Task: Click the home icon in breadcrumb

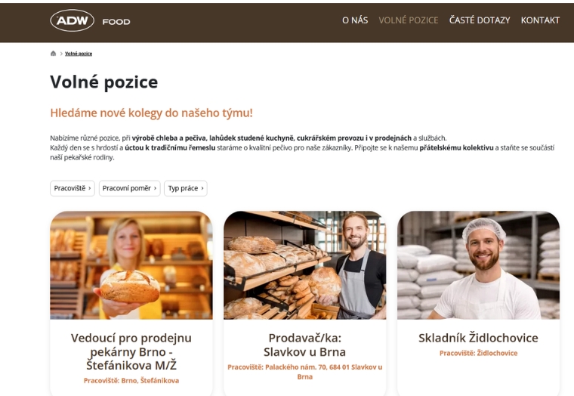Action: [53, 54]
